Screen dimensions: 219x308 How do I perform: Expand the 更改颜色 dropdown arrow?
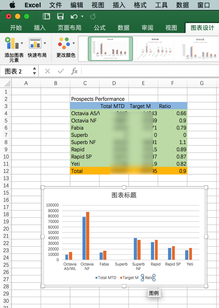tap(74, 43)
